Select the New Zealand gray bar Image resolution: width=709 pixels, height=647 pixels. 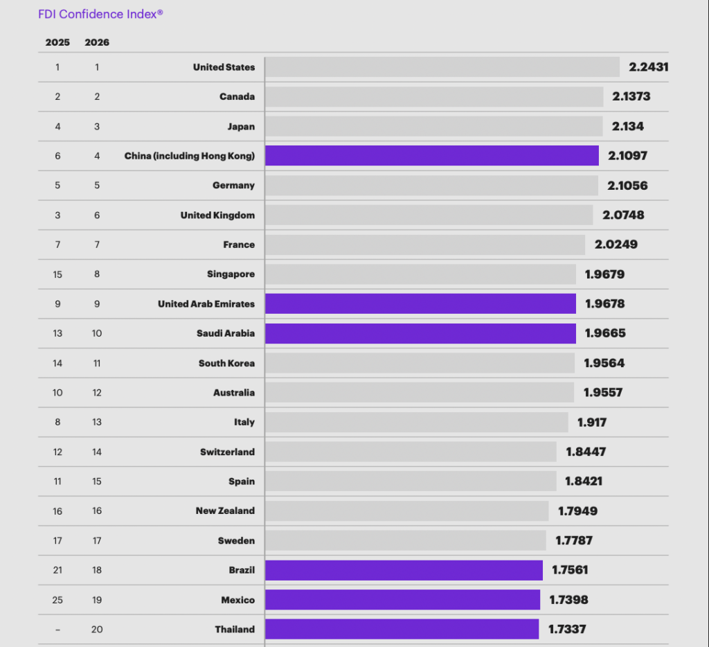[406, 511]
